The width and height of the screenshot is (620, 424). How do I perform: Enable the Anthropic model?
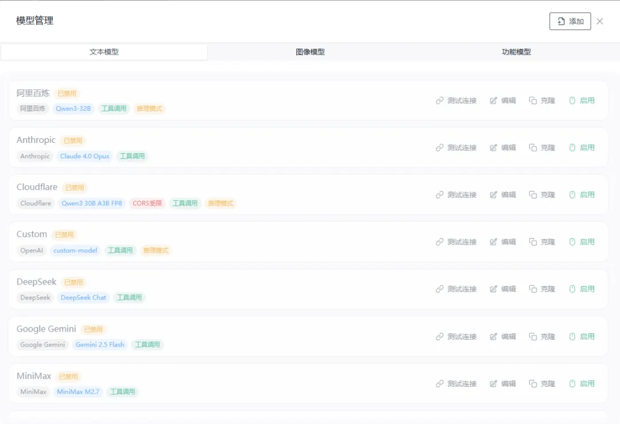click(x=582, y=148)
